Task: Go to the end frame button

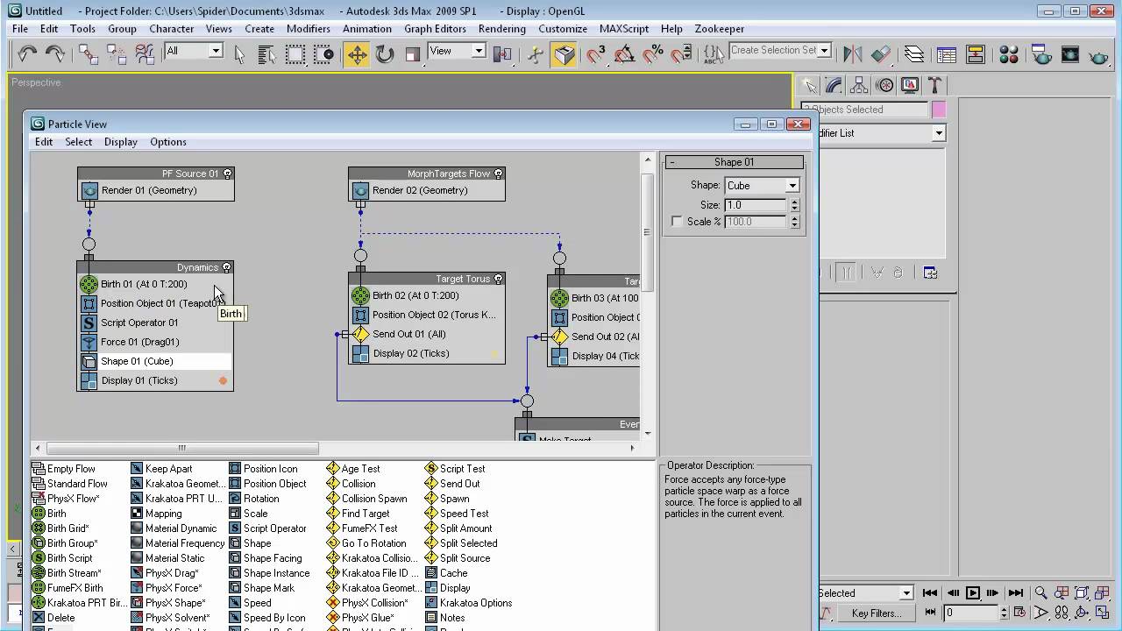Action: click(x=1015, y=593)
